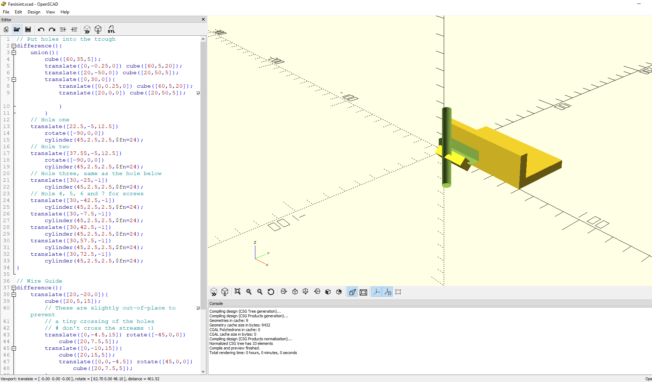Render the design from editor toolbar
The image size is (652, 382).
pos(98,29)
